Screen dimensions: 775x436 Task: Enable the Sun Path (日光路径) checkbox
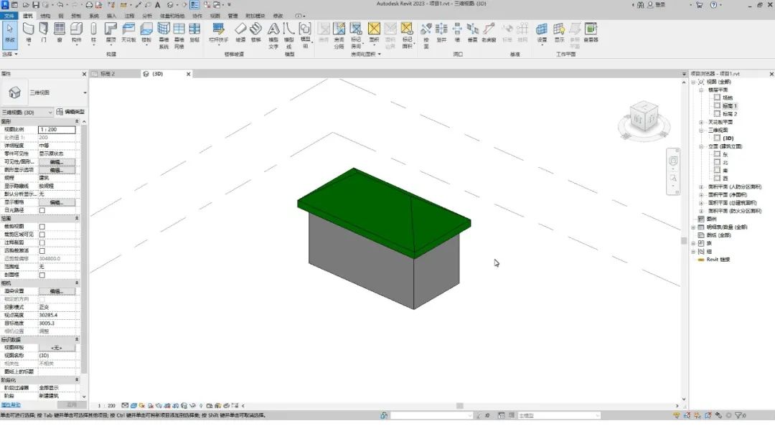point(42,210)
